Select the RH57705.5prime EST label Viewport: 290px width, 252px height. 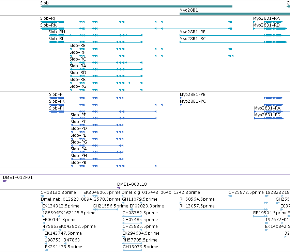tap(140, 240)
